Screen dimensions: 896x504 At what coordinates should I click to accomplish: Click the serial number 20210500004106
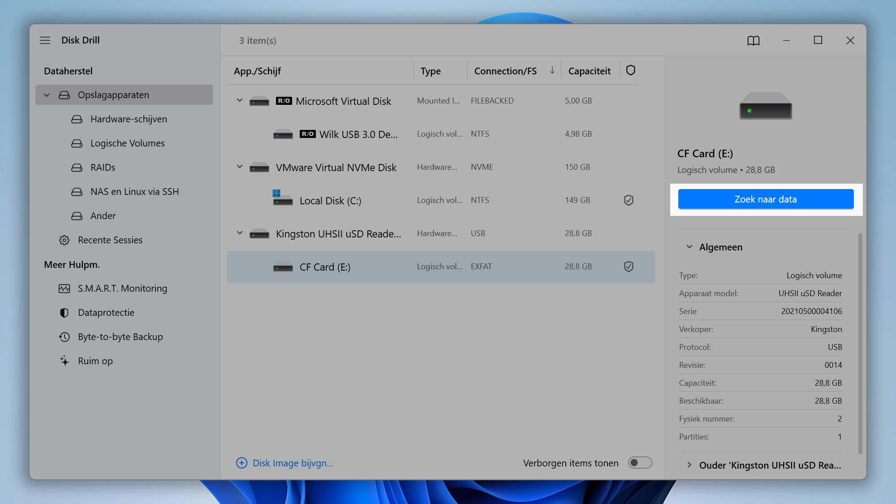tap(811, 311)
